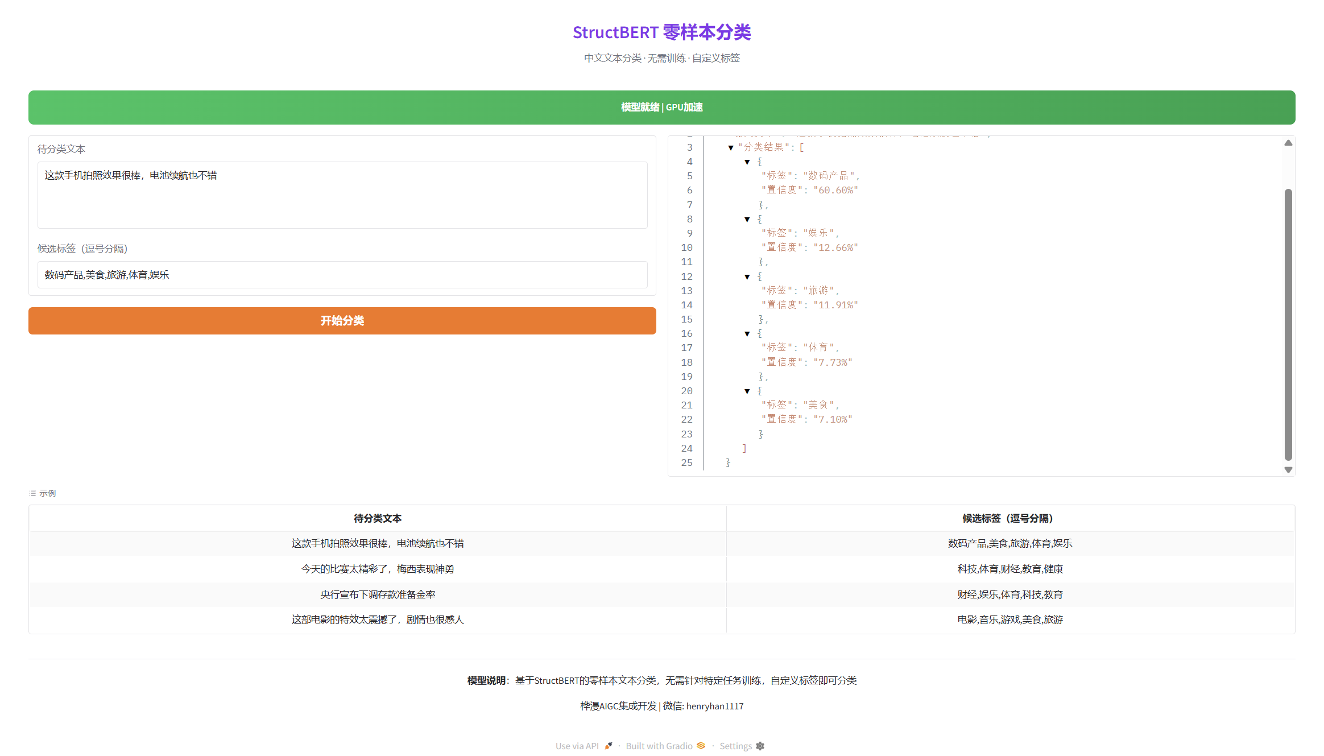Collapse the 分类结果 array in the JSON output
Viewport: 1324px width, 756px height.
(730, 147)
